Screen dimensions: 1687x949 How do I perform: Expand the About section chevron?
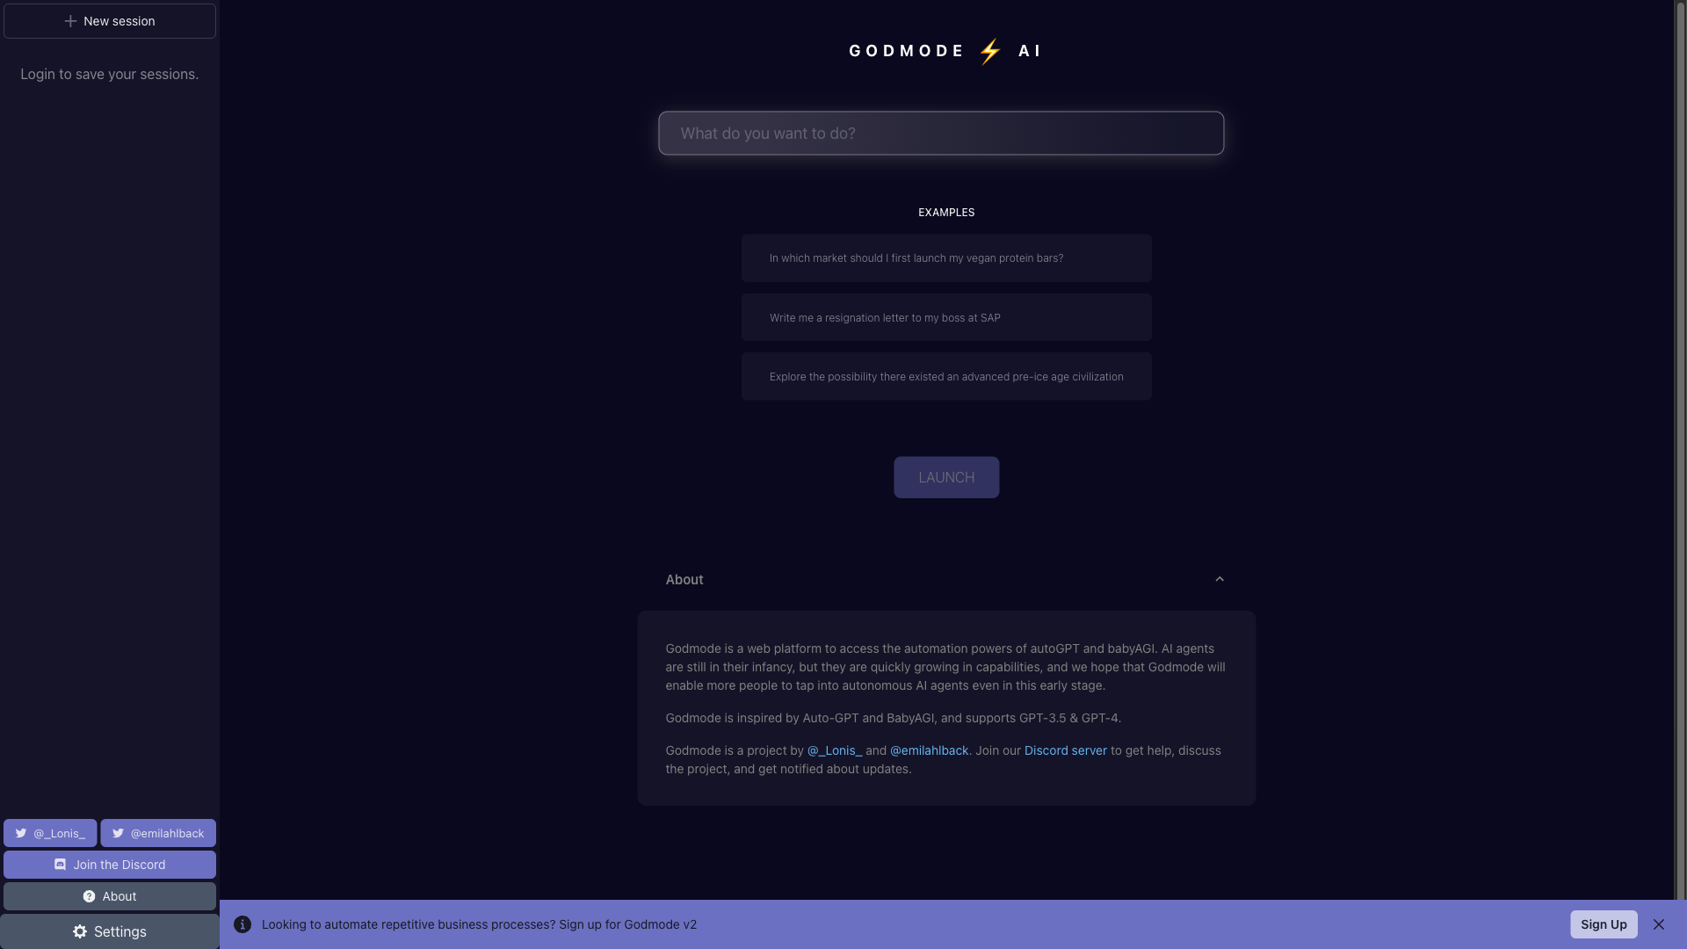[x=1220, y=578]
